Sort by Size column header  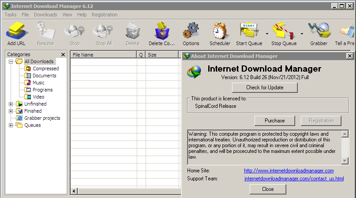pyautogui.click(x=162, y=55)
